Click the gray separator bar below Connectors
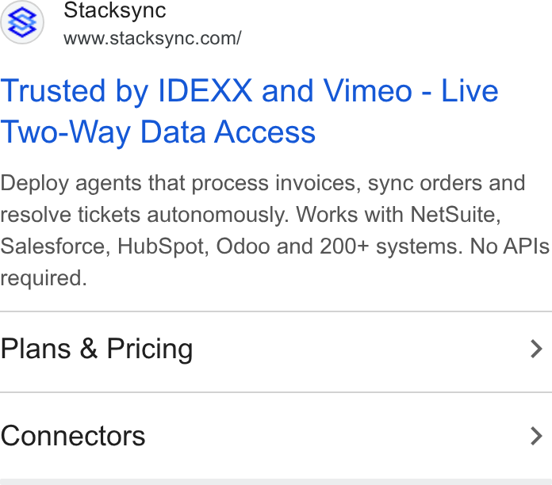 coord(276,482)
